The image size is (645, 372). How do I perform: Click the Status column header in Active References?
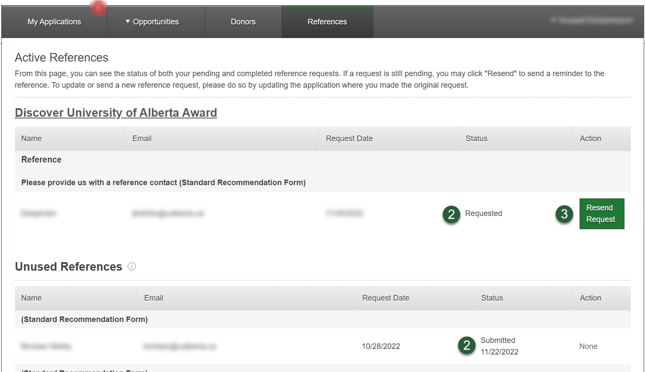pyautogui.click(x=476, y=138)
